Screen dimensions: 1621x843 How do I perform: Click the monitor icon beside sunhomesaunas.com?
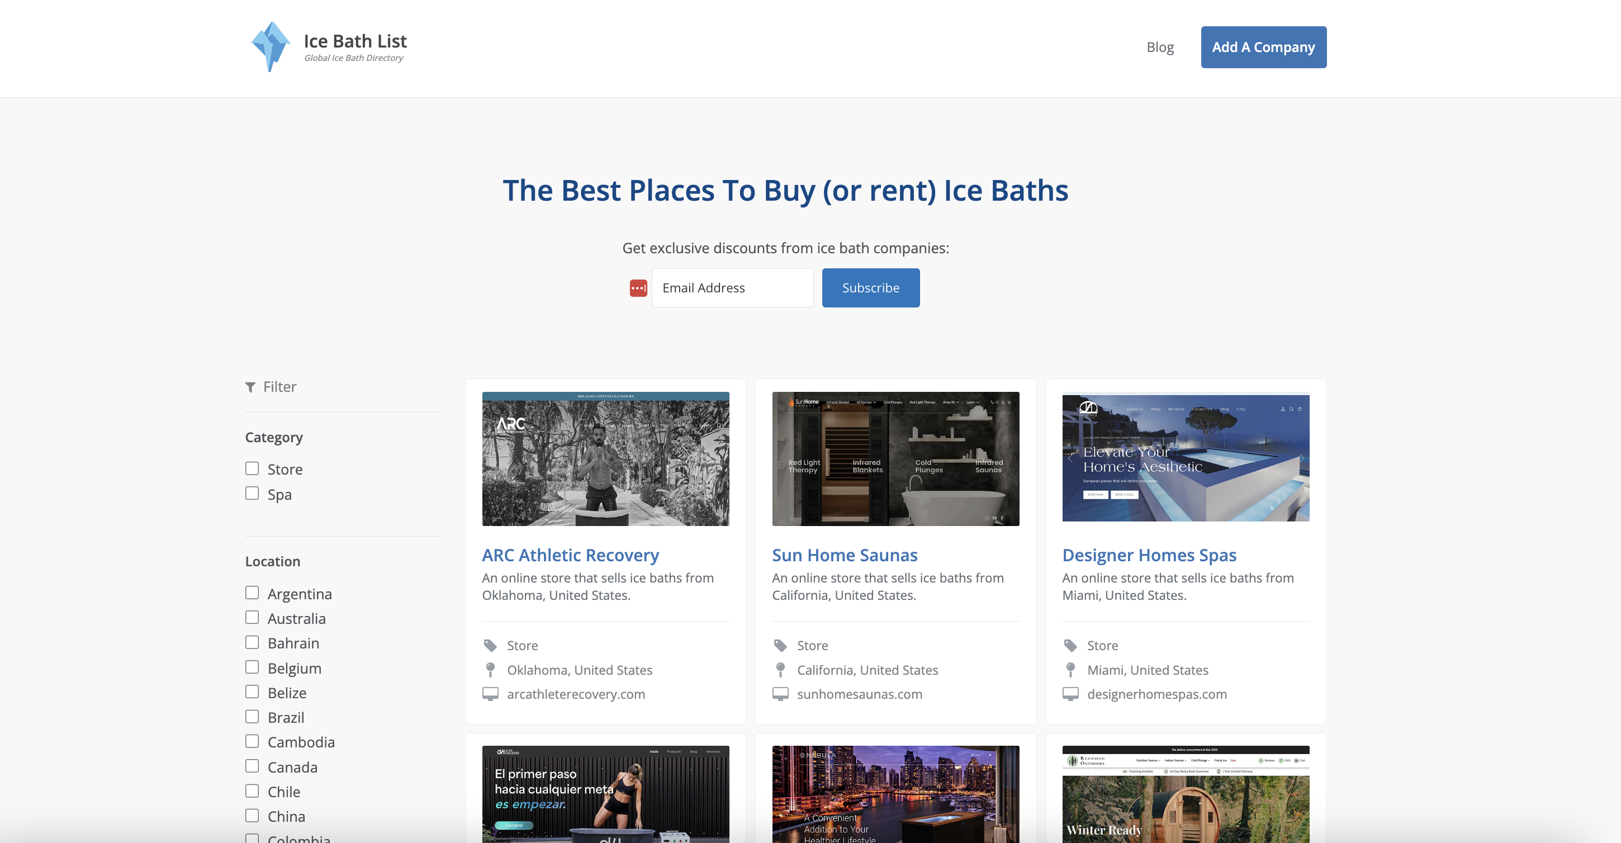click(x=780, y=694)
